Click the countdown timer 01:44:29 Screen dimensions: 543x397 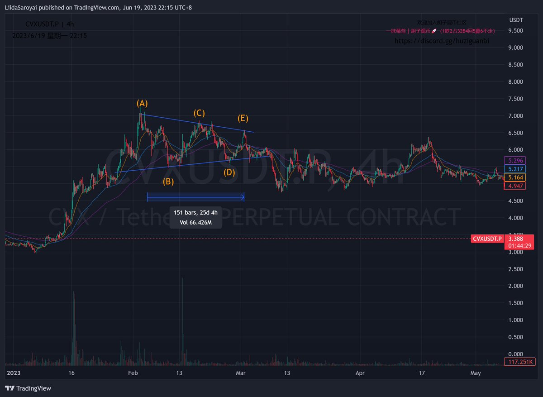point(519,246)
